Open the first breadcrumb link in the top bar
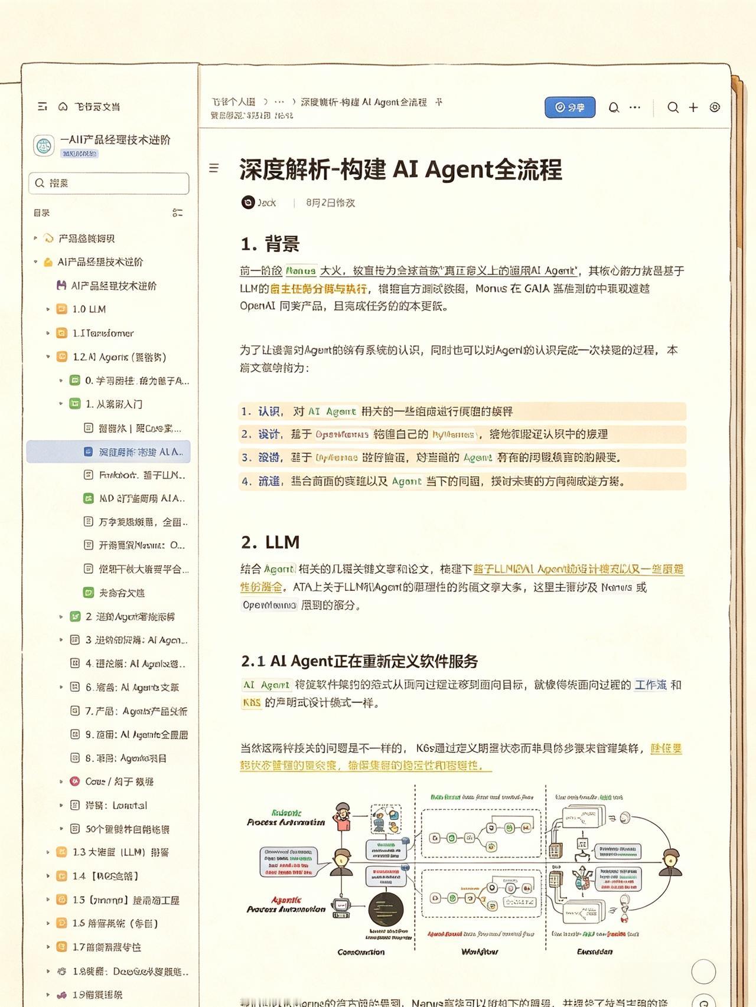The height and width of the screenshot is (1007, 756). click(234, 102)
